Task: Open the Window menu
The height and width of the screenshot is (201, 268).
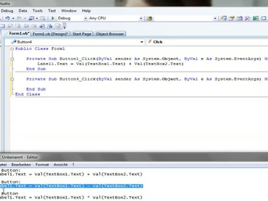Action: click(x=69, y=11)
